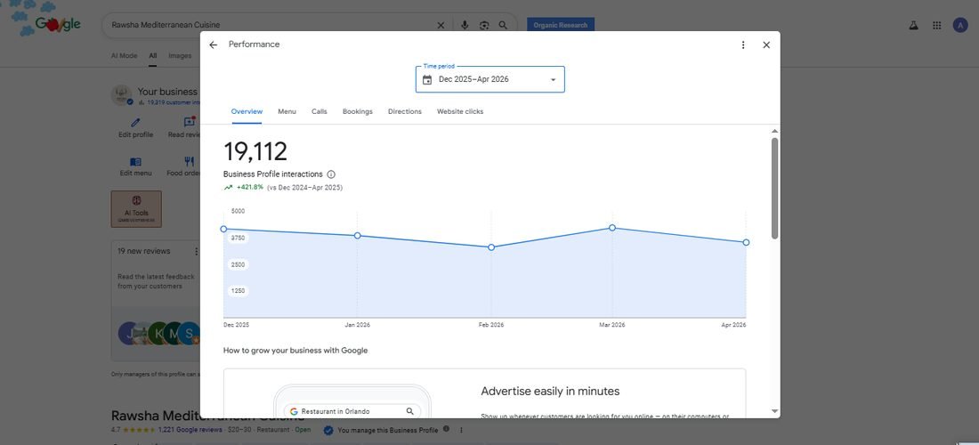Click the Dec 2025 data point on chart
979x445 pixels.
[x=223, y=229]
